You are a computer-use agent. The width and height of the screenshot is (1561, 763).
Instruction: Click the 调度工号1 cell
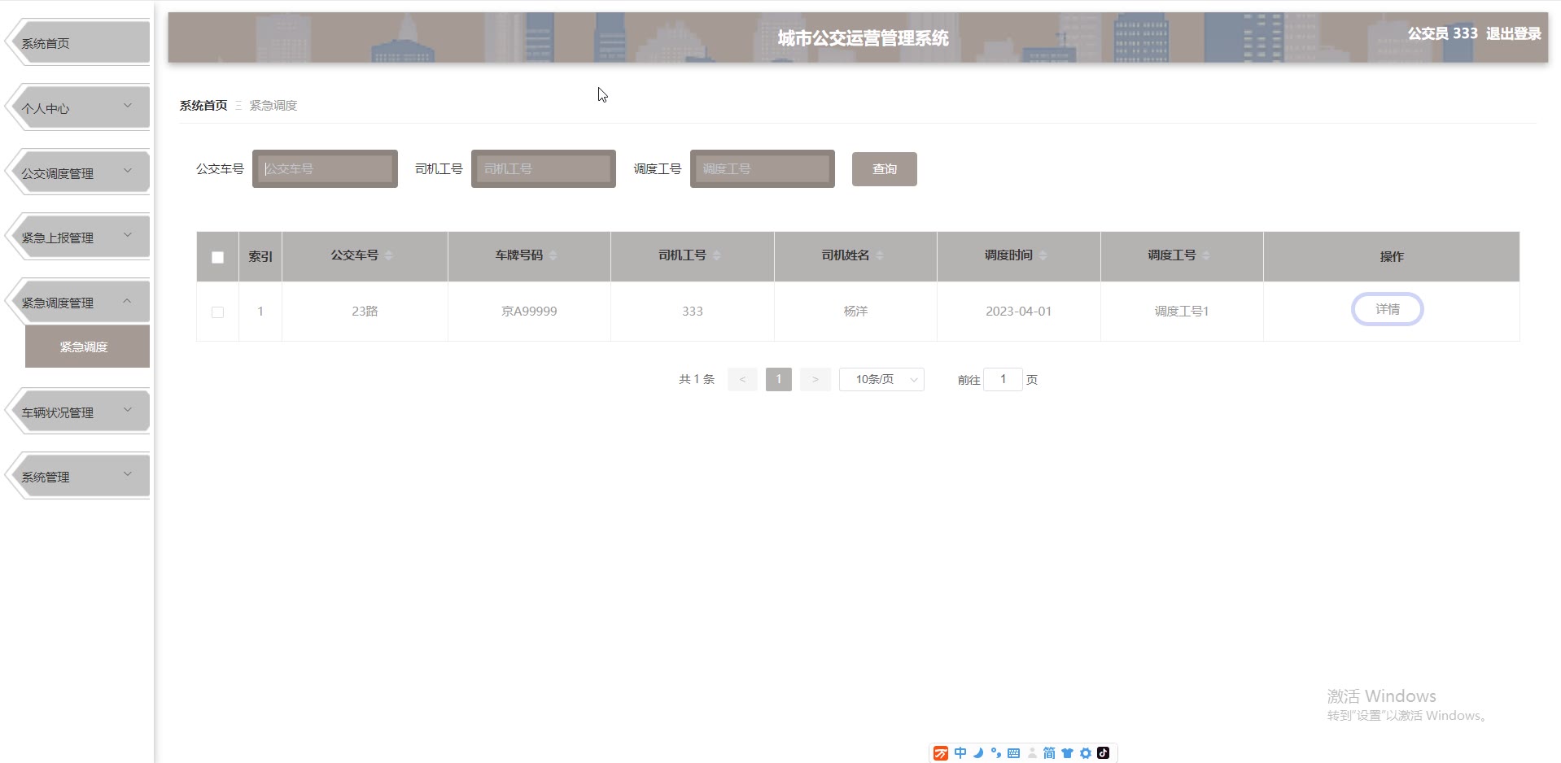1182,312
